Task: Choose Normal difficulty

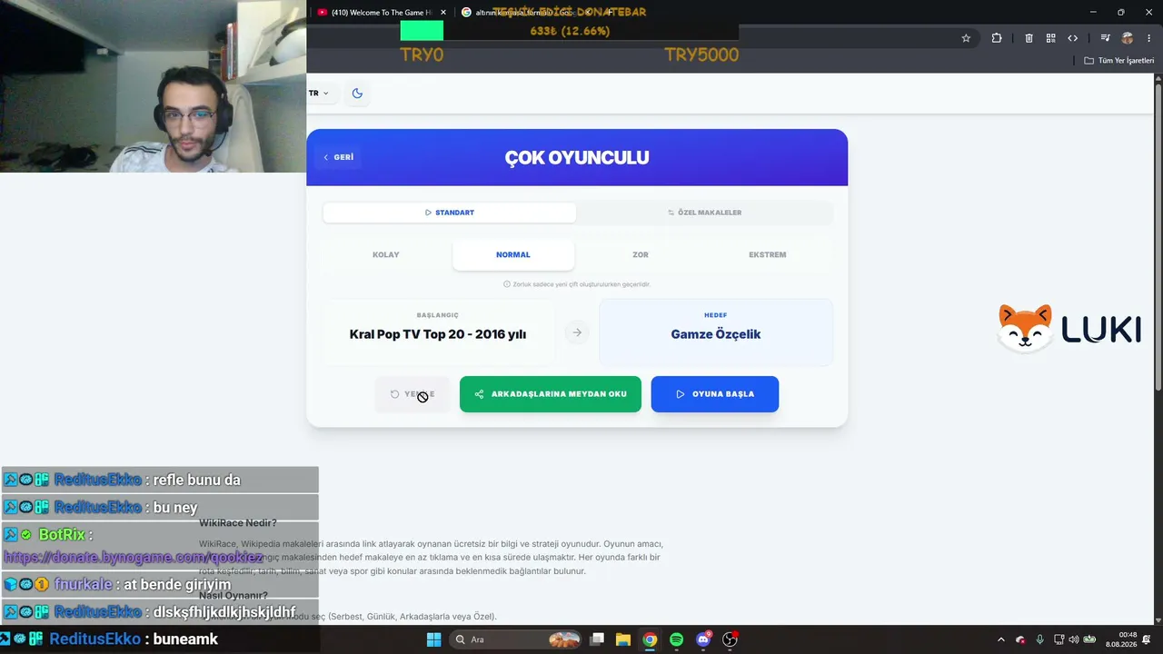Action: pos(513,255)
